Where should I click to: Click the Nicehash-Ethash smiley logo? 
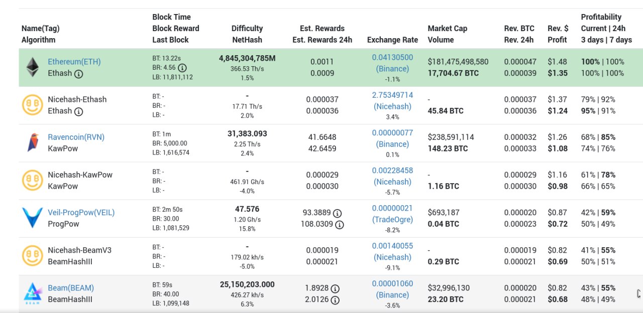click(x=33, y=105)
